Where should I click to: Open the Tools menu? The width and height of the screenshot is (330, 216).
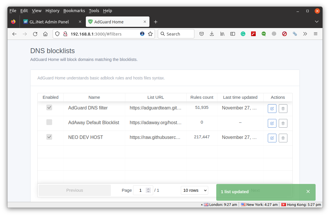(94, 11)
